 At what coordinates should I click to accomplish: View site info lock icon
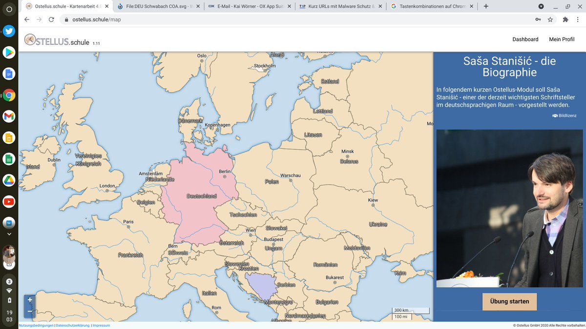click(x=66, y=19)
